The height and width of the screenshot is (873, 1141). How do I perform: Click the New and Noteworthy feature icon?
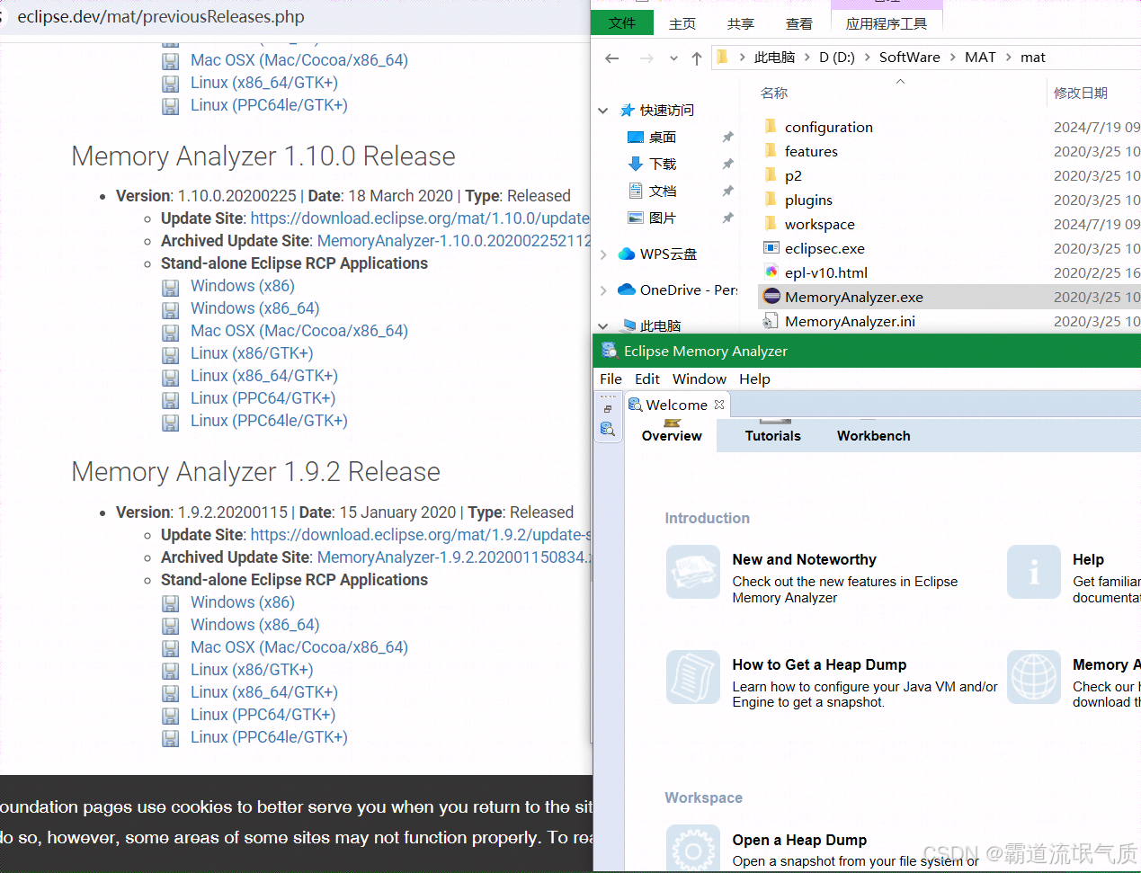click(692, 572)
